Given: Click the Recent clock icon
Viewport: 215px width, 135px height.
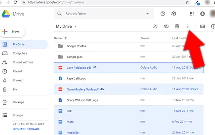Looking at the screenshot, I should pyautogui.click(x=5, y=71).
